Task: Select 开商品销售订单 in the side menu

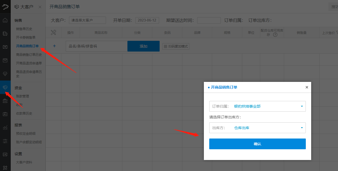Action: [27, 46]
